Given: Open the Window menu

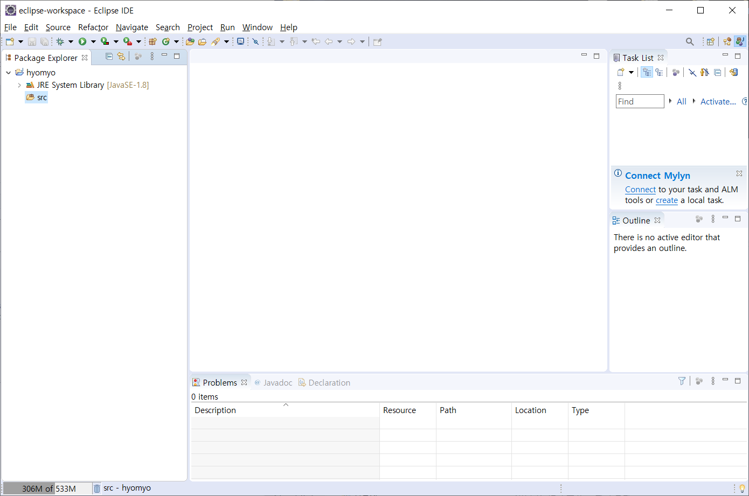Looking at the screenshot, I should [x=258, y=27].
